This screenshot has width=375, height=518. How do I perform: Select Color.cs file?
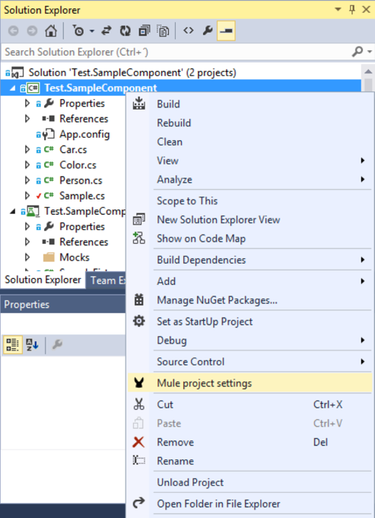78,165
